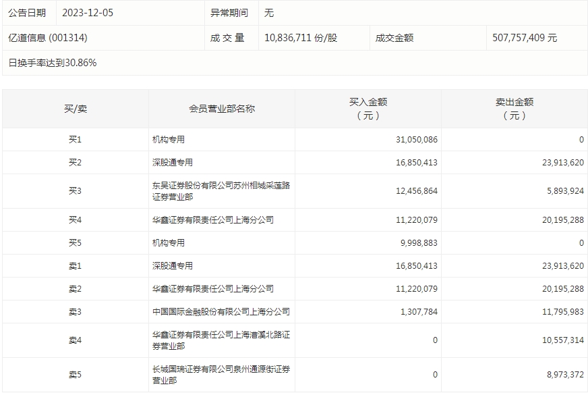Open 华鑫证券上海漕溪北路证券营业部 entry

pyautogui.click(x=220, y=340)
